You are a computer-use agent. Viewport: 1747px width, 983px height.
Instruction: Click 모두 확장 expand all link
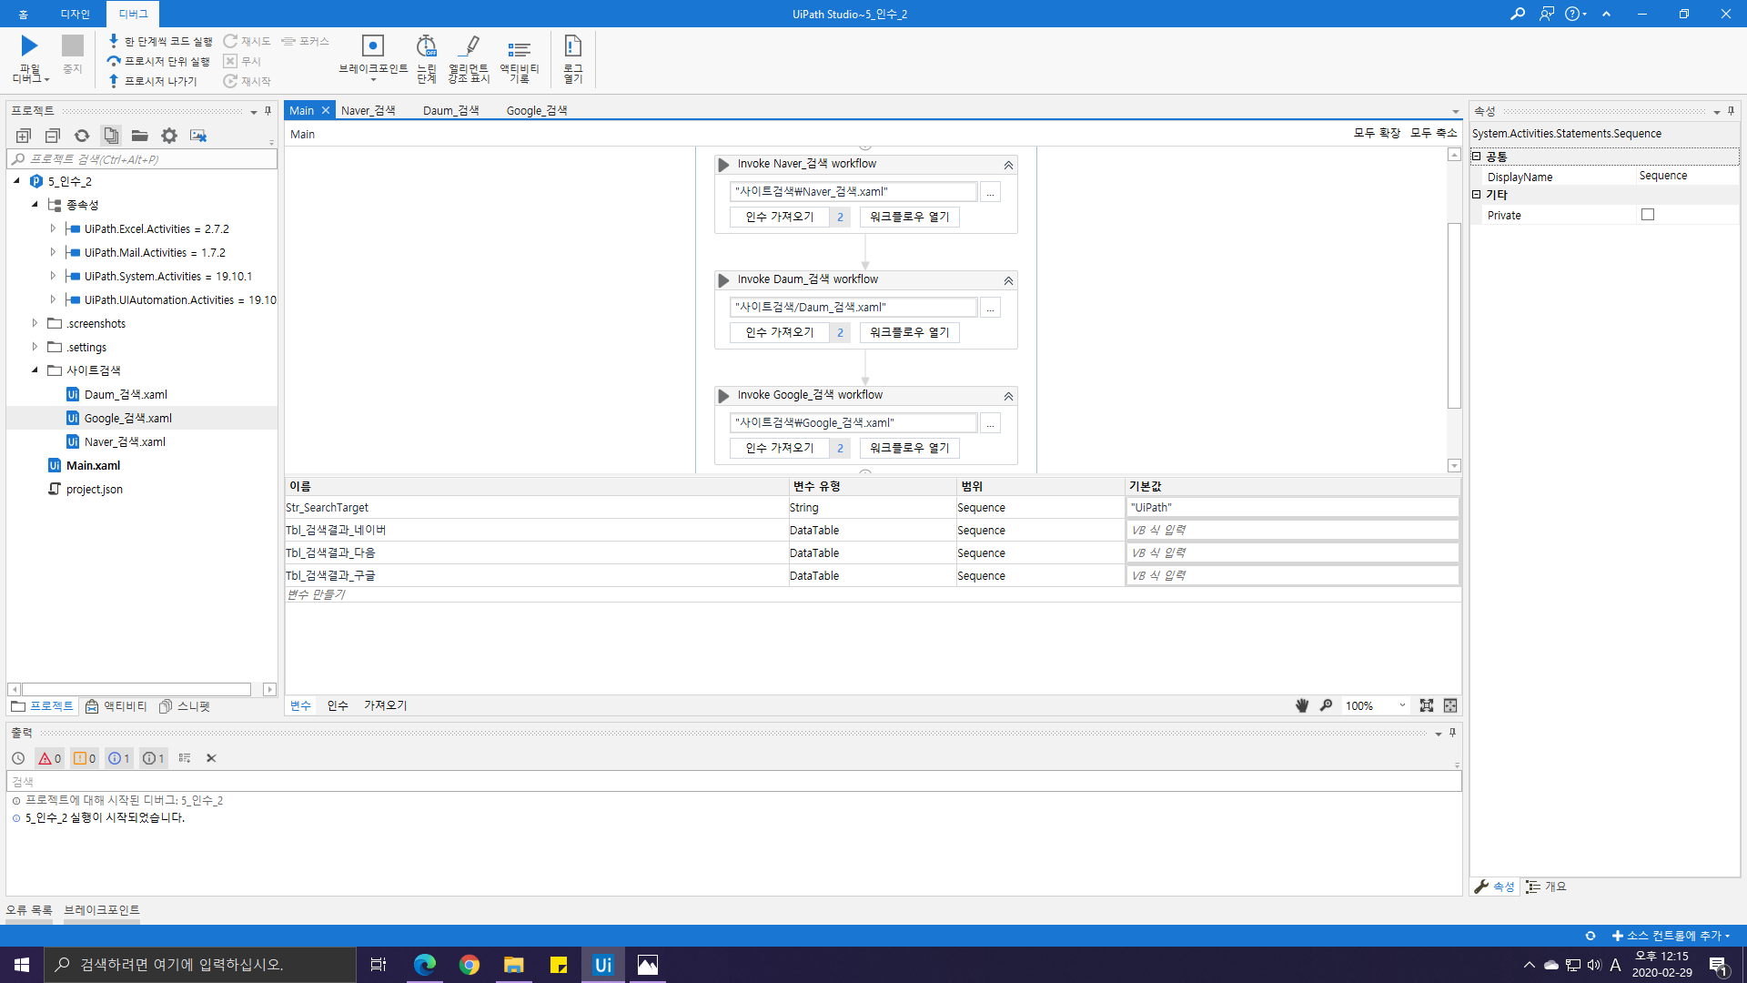pyautogui.click(x=1376, y=133)
